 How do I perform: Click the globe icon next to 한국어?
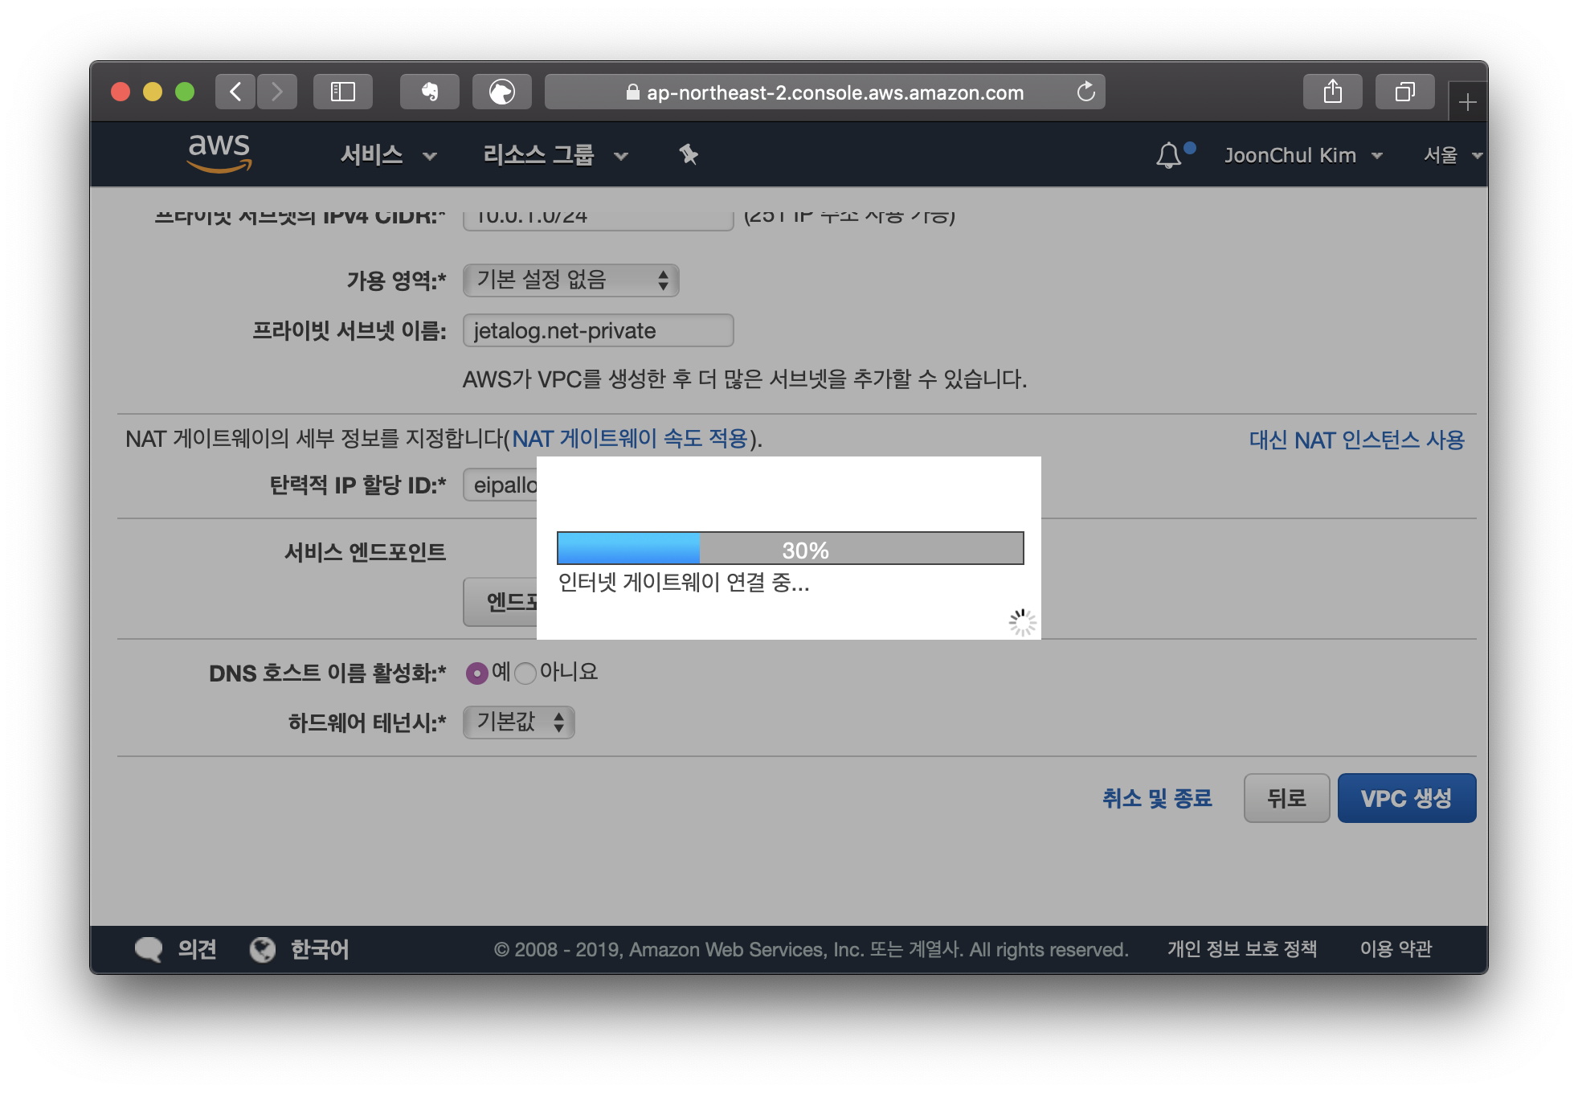[x=263, y=949]
